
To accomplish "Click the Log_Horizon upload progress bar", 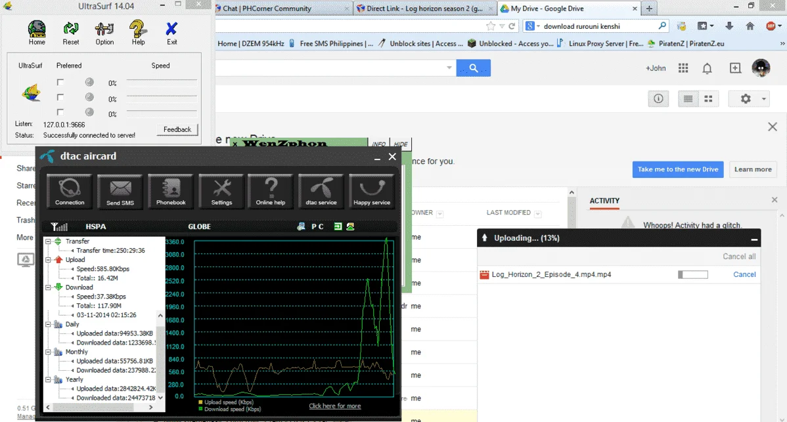I will 692,274.
